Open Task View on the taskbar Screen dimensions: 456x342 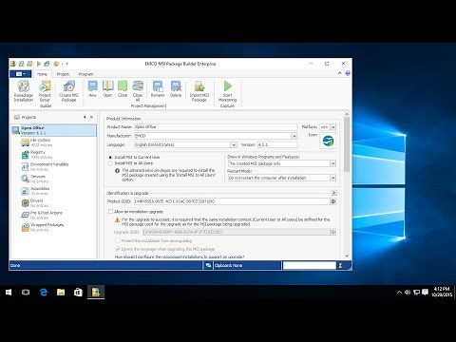(x=26, y=292)
